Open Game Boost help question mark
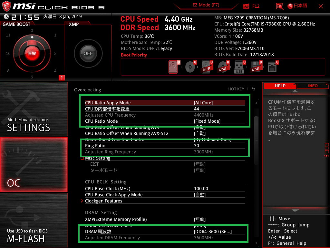This screenshot has height=248, width=330. pyautogui.click(x=62, y=77)
